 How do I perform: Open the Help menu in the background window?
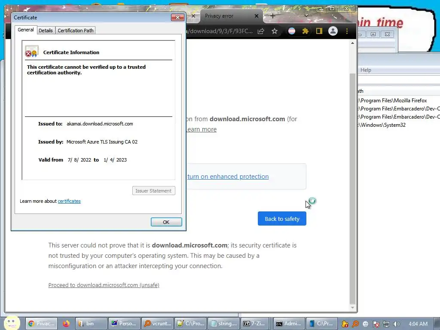pos(366,70)
